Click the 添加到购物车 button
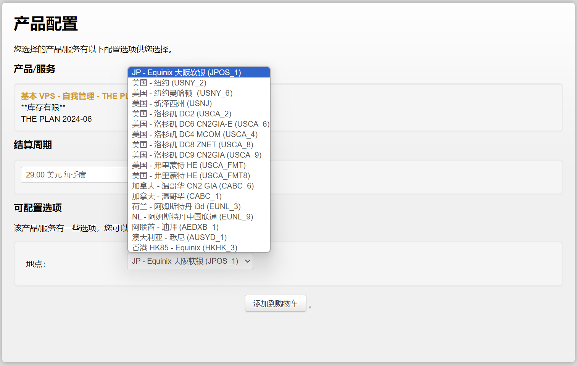 coord(276,303)
